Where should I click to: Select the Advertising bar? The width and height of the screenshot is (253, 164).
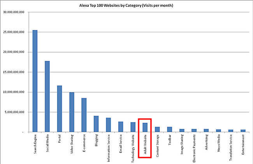pyautogui.click(x=206, y=130)
